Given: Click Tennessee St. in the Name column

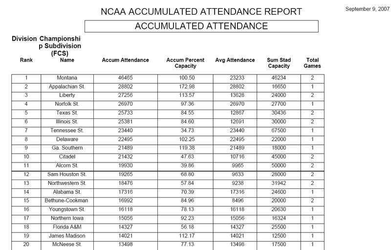Looking at the screenshot, I should (x=67, y=130).
